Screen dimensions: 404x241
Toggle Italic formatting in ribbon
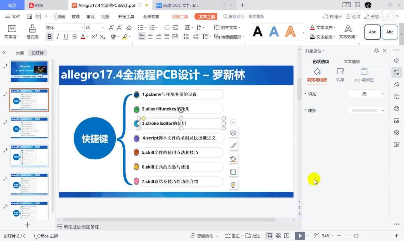58,37
